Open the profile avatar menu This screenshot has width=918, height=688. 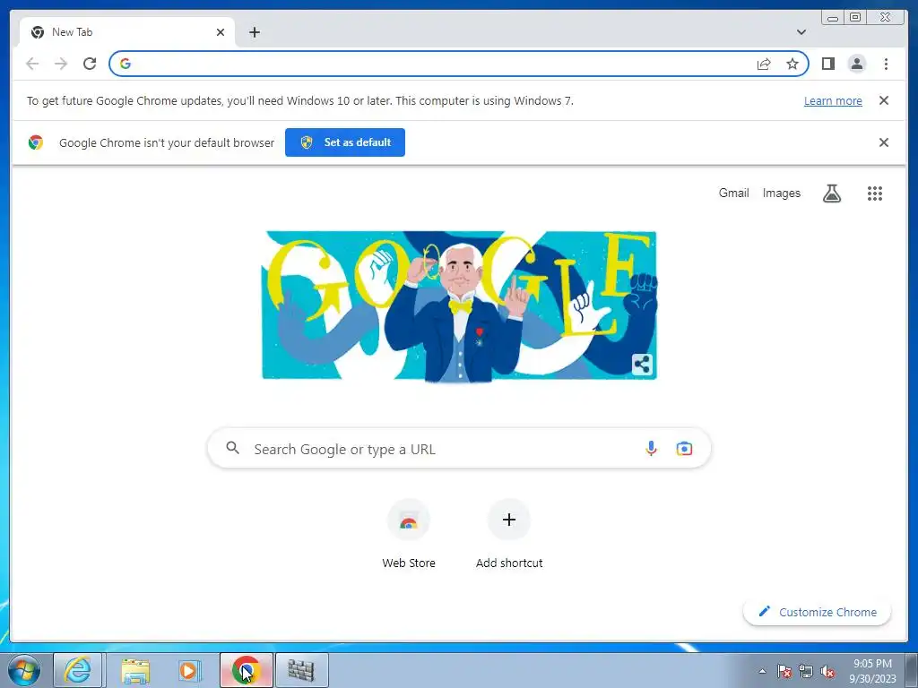tap(856, 64)
